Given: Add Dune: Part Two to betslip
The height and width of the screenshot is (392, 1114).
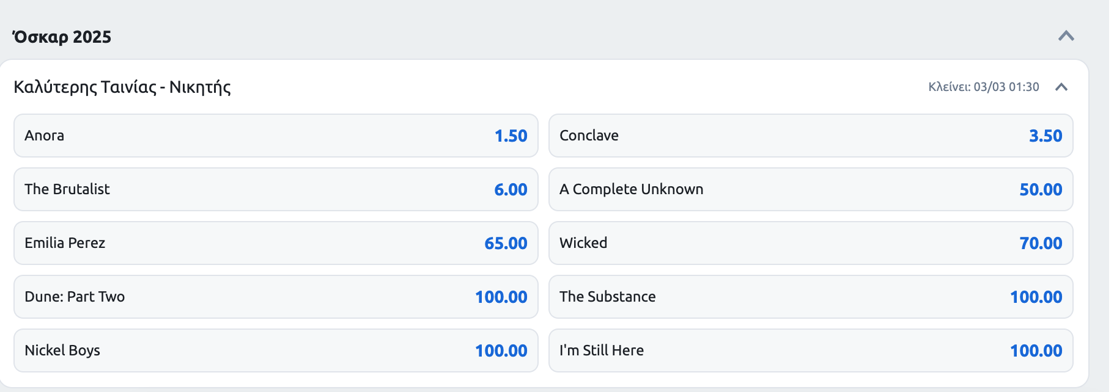Looking at the screenshot, I should tap(275, 297).
